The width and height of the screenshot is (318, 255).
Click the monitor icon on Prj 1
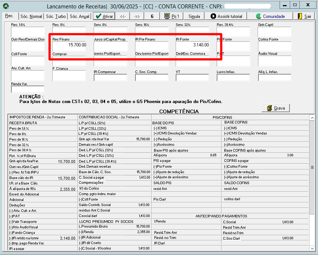click(x=167, y=16)
